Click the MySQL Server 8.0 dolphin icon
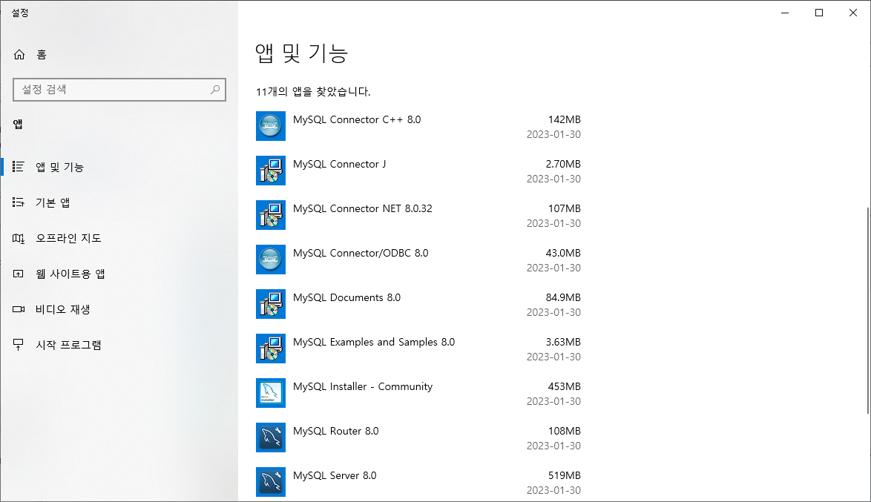Viewport: 871px width, 502px height. 271,481
